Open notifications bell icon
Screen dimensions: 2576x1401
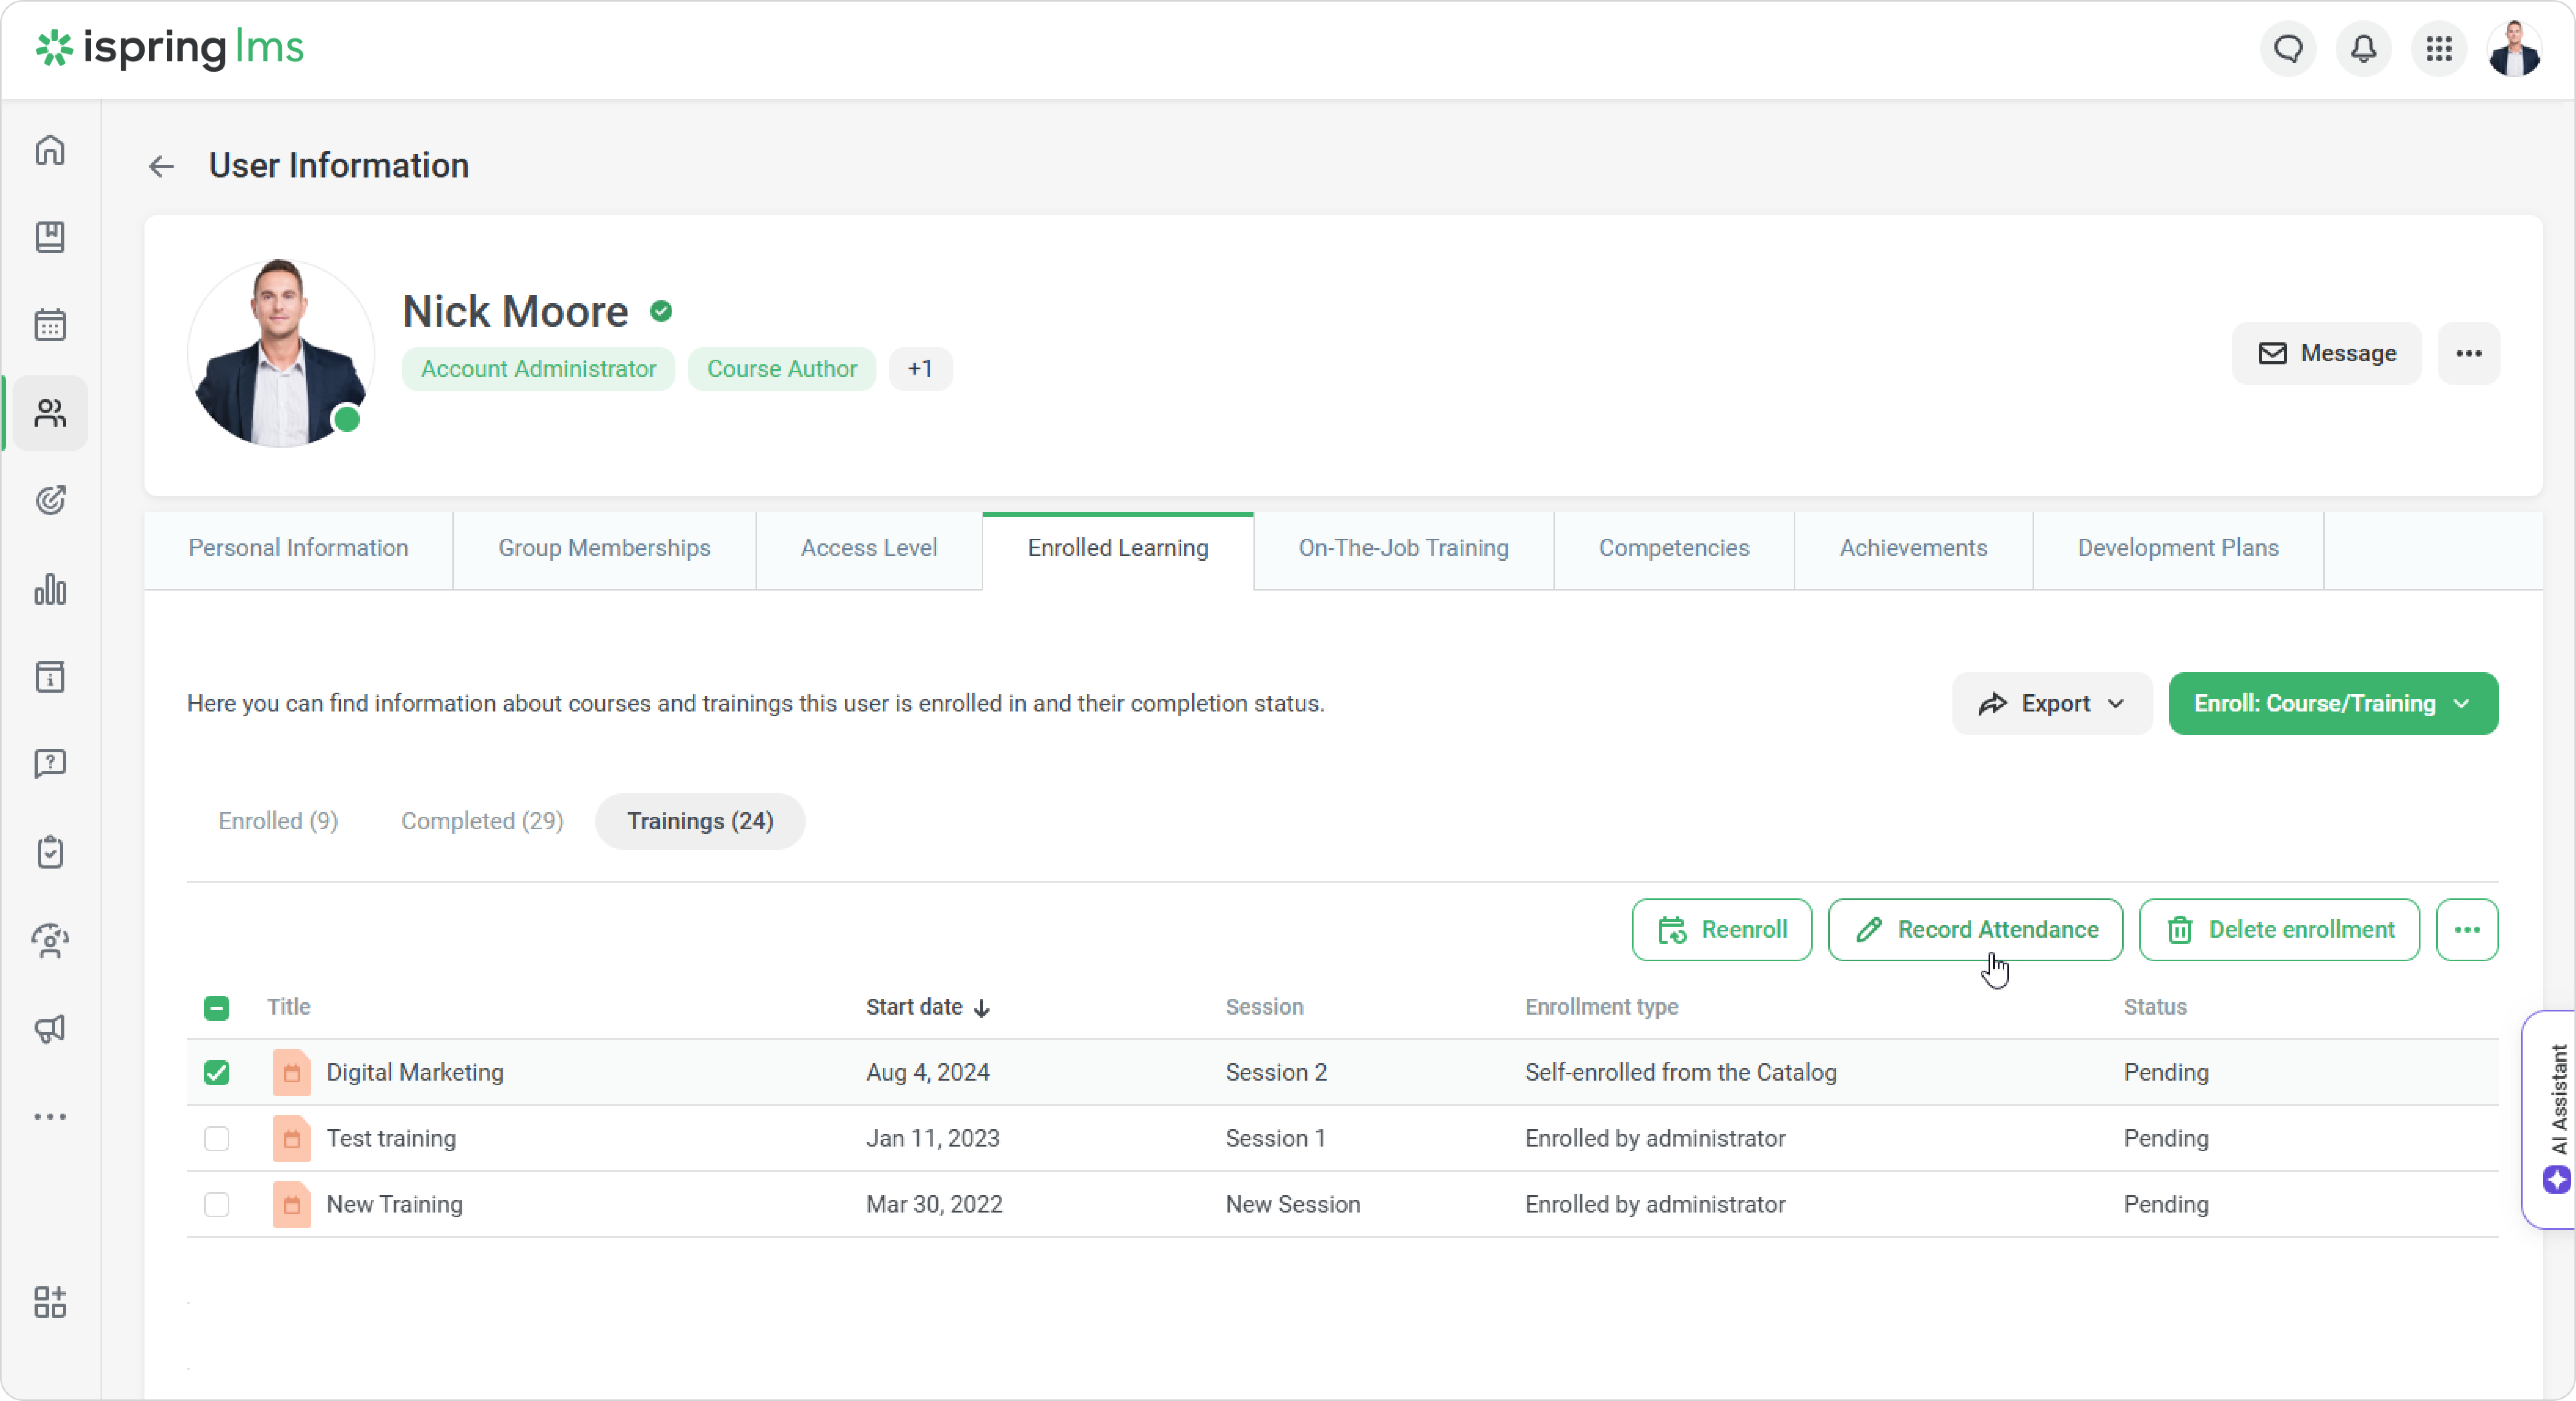2363,48
